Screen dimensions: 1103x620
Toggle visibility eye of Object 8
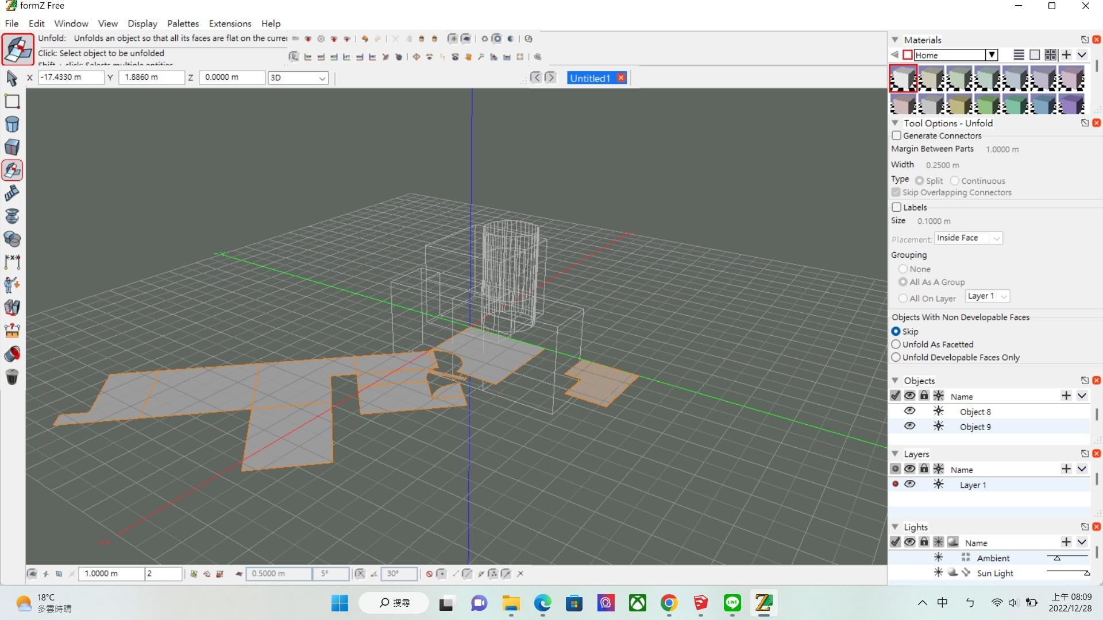tap(909, 411)
